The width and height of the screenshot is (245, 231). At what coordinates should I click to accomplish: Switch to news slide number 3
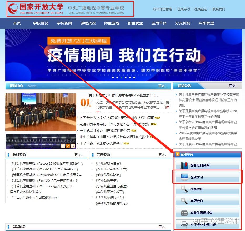click(x=73, y=146)
